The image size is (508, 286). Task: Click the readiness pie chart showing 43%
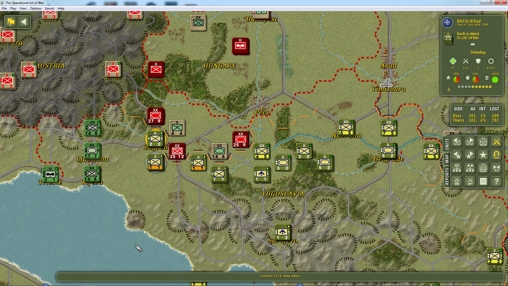tap(475, 79)
